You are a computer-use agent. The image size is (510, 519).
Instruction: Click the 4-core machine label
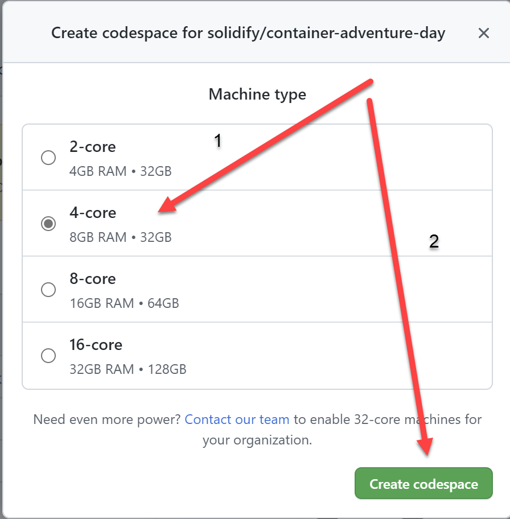click(93, 212)
